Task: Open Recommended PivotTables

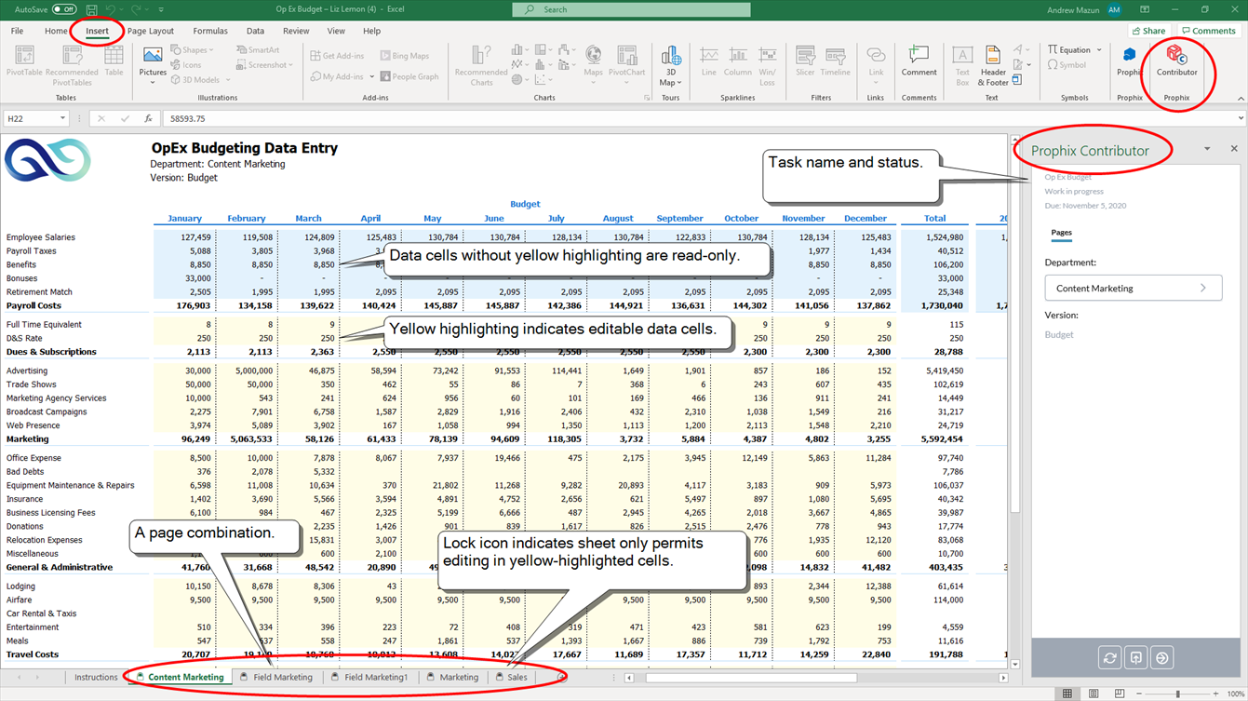Action: (x=72, y=64)
